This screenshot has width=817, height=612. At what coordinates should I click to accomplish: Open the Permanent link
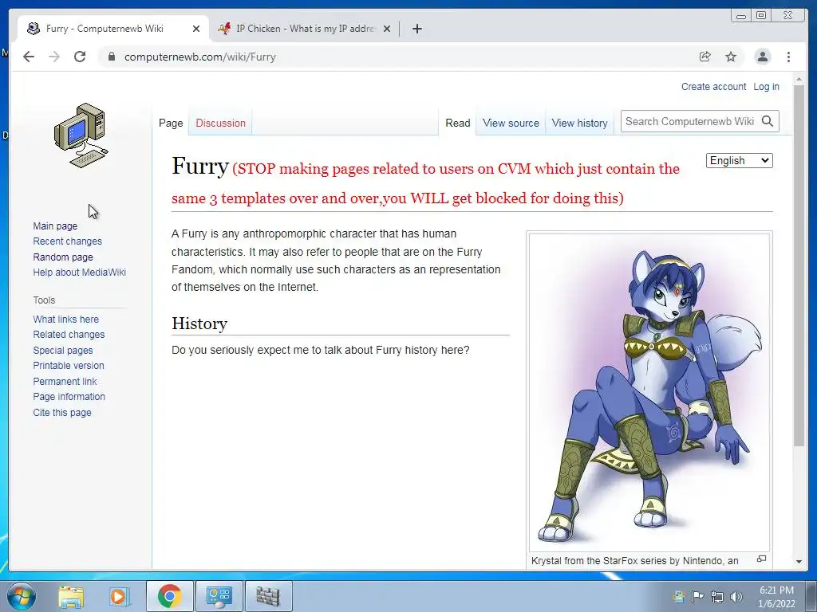[65, 381]
